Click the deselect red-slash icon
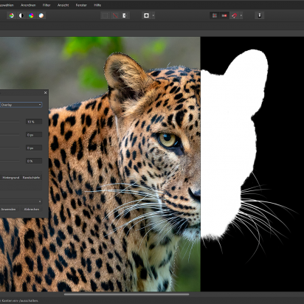The height and width of the screenshot is (304, 304). pyautogui.click(x=115, y=15)
